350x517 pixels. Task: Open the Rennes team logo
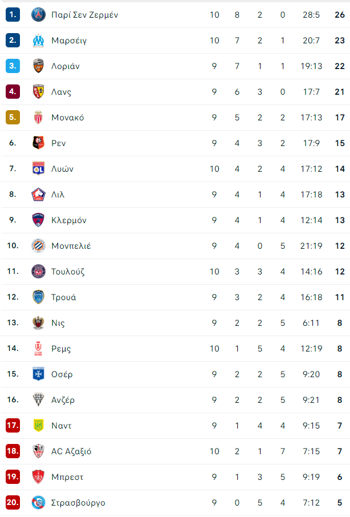click(x=38, y=143)
